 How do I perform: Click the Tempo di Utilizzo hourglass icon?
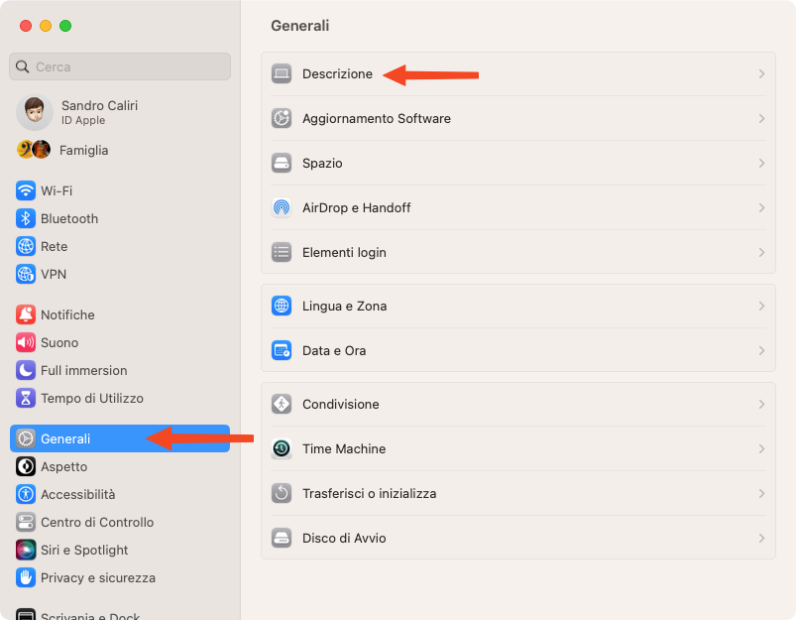(26, 398)
